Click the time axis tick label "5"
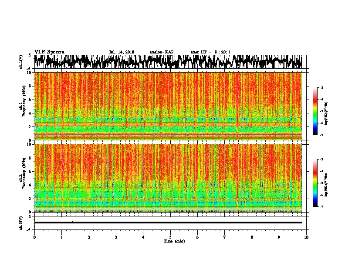The height and width of the screenshot is (266, 345). click(170, 237)
